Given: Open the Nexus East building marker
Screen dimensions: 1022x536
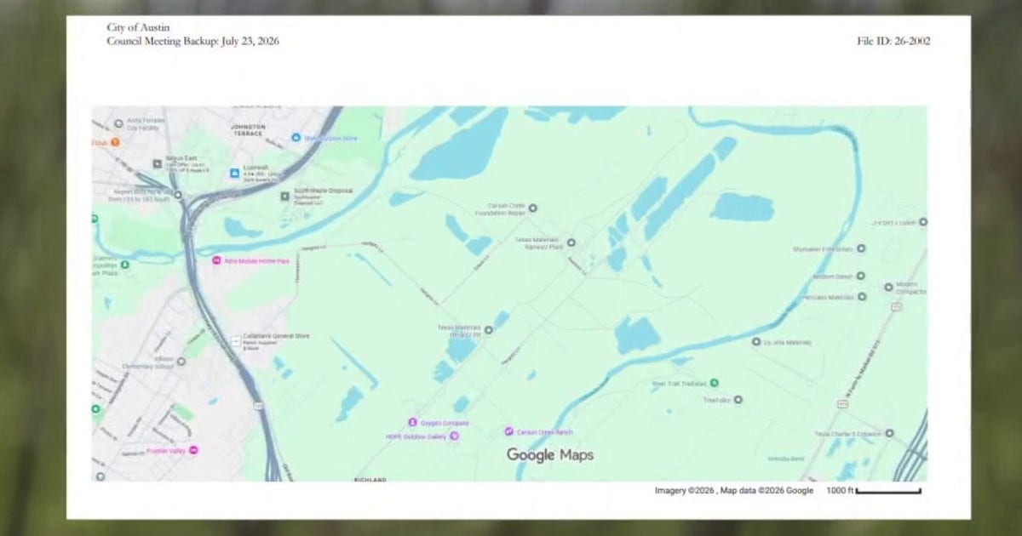Looking at the screenshot, I should (157, 163).
